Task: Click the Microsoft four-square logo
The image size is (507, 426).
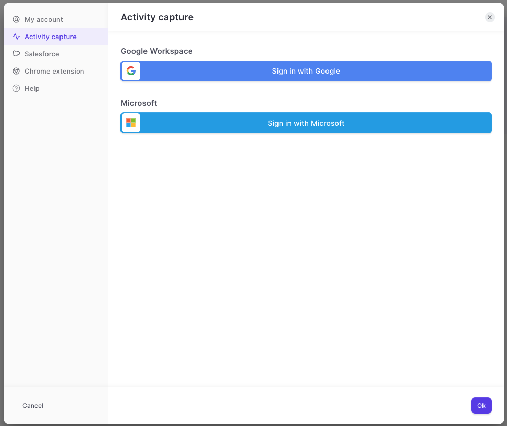Action: pos(131,123)
